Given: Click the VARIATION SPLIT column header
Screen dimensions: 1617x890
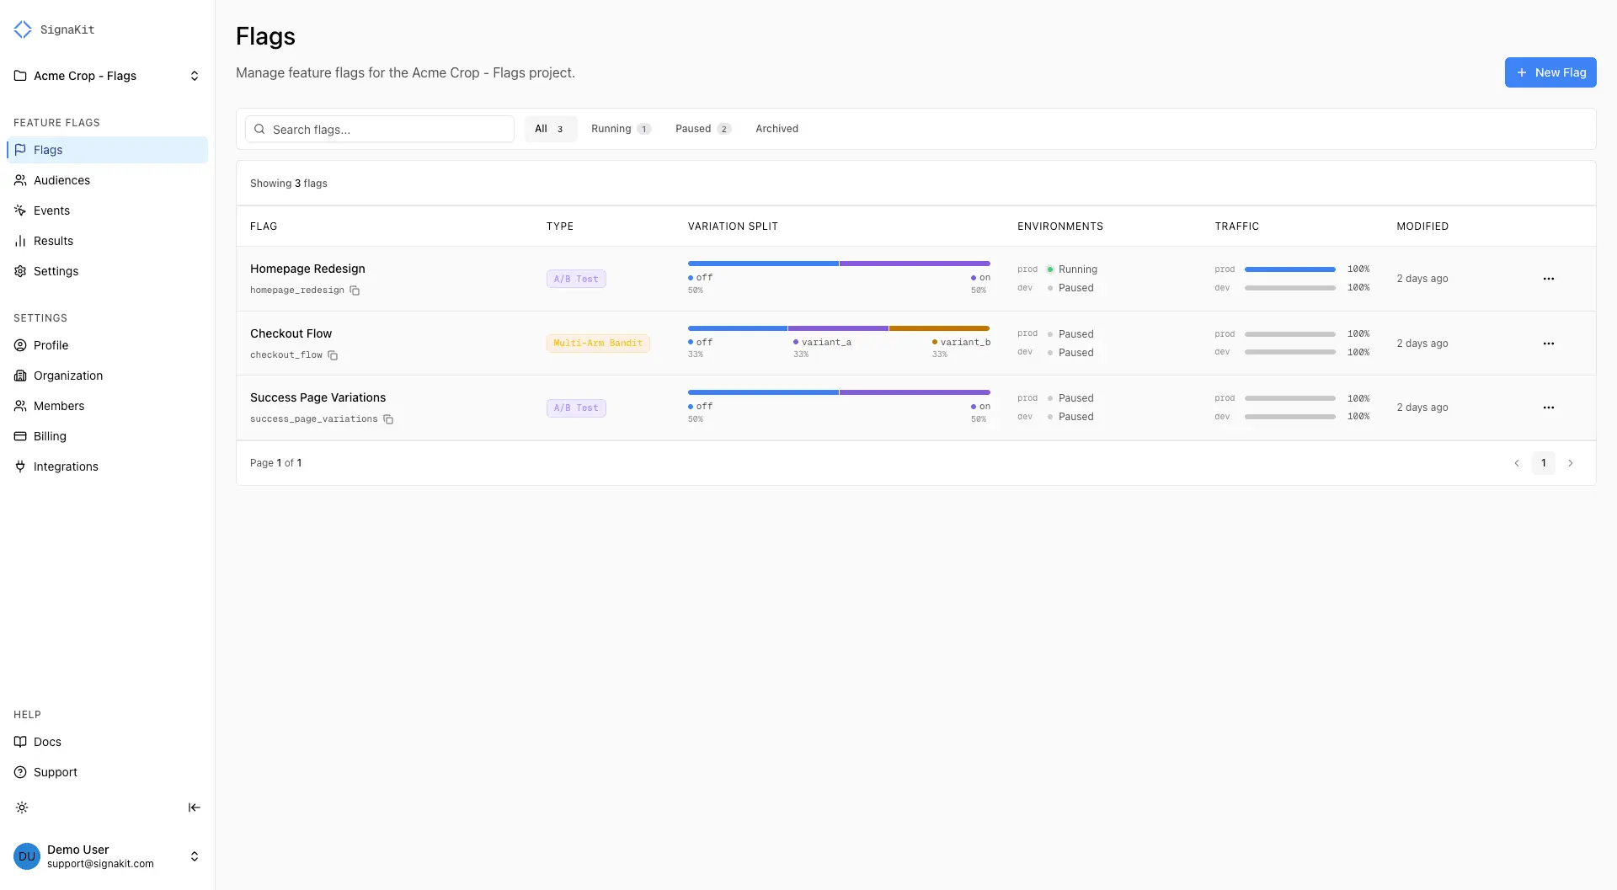Looking at the screenshot, I should coord(733,226).
